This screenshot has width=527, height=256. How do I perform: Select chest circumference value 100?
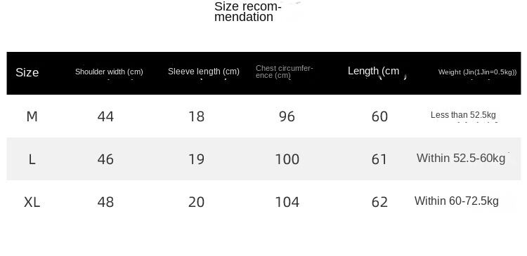coord(287,159)
